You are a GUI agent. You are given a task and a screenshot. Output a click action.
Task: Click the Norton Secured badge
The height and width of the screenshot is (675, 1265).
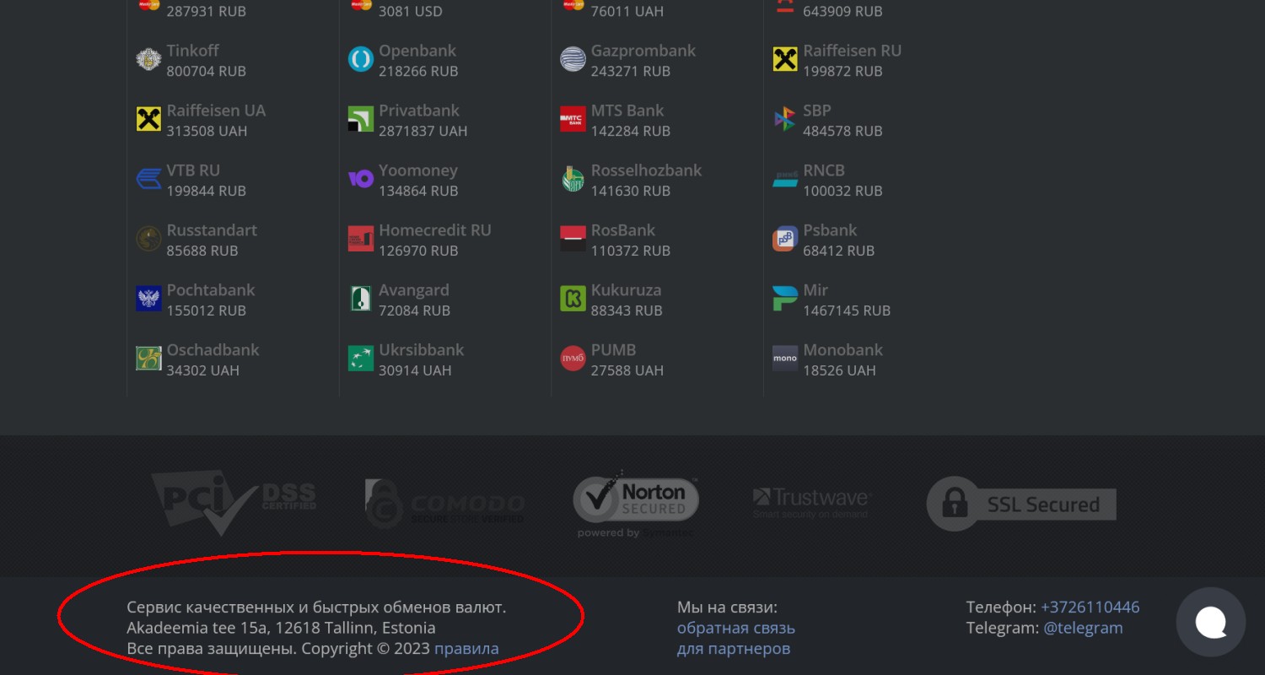pos(637,505)
